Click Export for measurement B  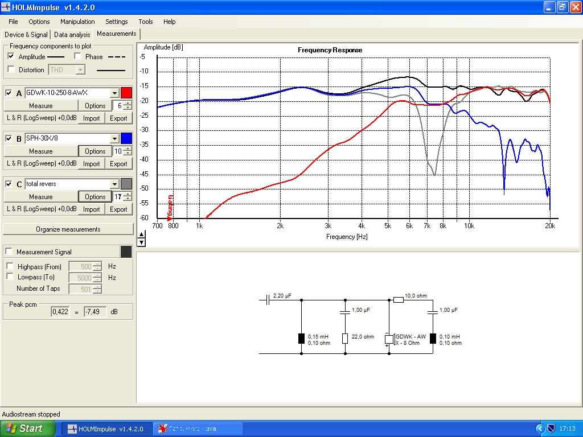click(118, 164)
